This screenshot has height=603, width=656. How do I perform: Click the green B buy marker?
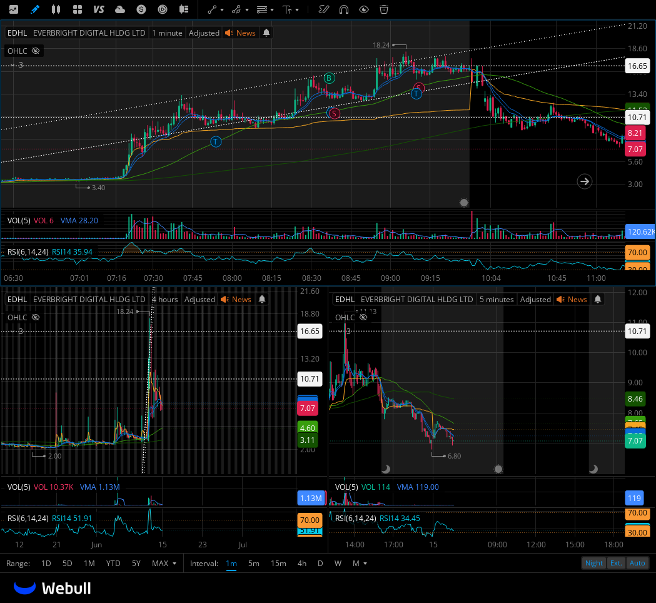(x=330, y=78)
